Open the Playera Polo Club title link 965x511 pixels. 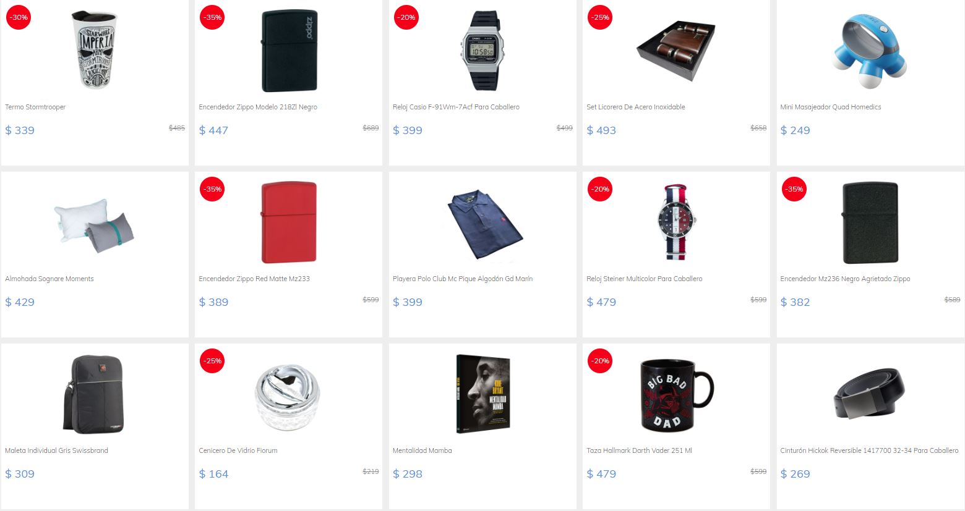(x=462, y=279)
